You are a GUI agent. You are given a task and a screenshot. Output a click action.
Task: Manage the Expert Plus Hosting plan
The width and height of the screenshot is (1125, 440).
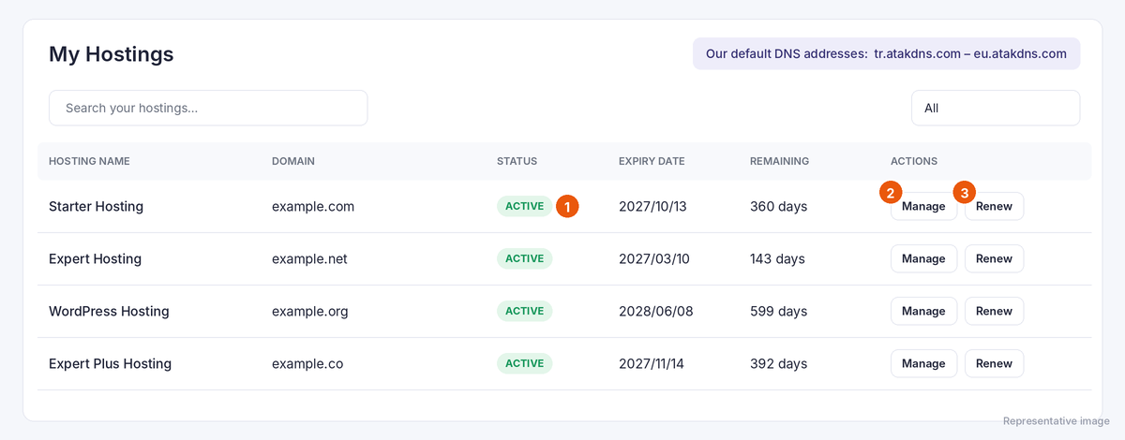coord(923,363)
